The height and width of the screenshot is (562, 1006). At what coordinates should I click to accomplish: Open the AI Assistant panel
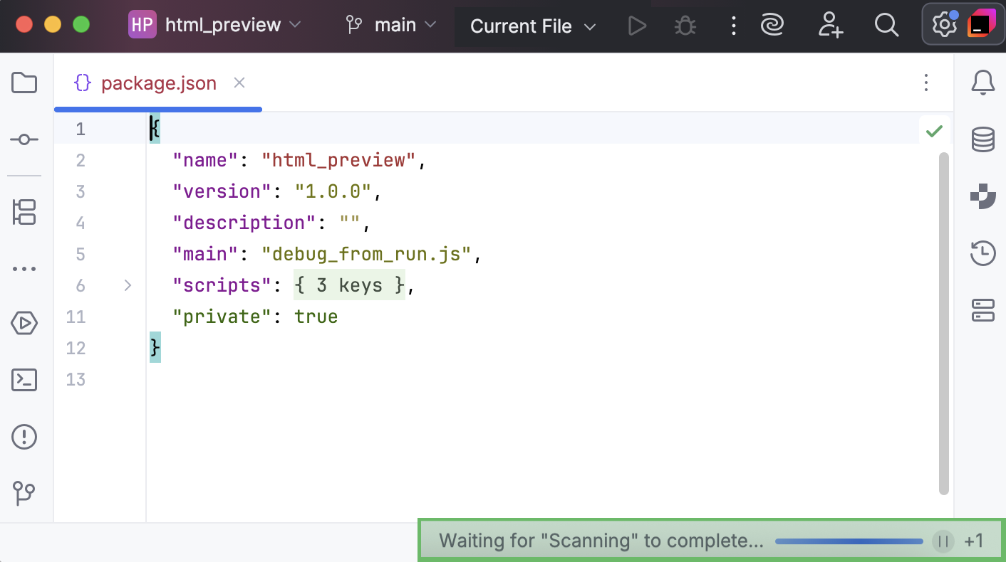[x=772, y=26]
